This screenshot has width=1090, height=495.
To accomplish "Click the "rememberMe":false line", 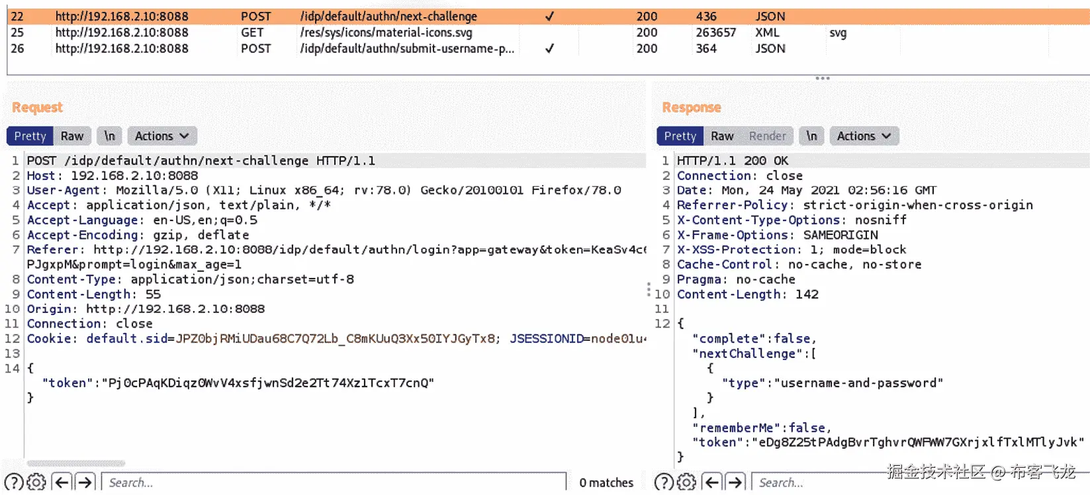I will tap(762, 428).
